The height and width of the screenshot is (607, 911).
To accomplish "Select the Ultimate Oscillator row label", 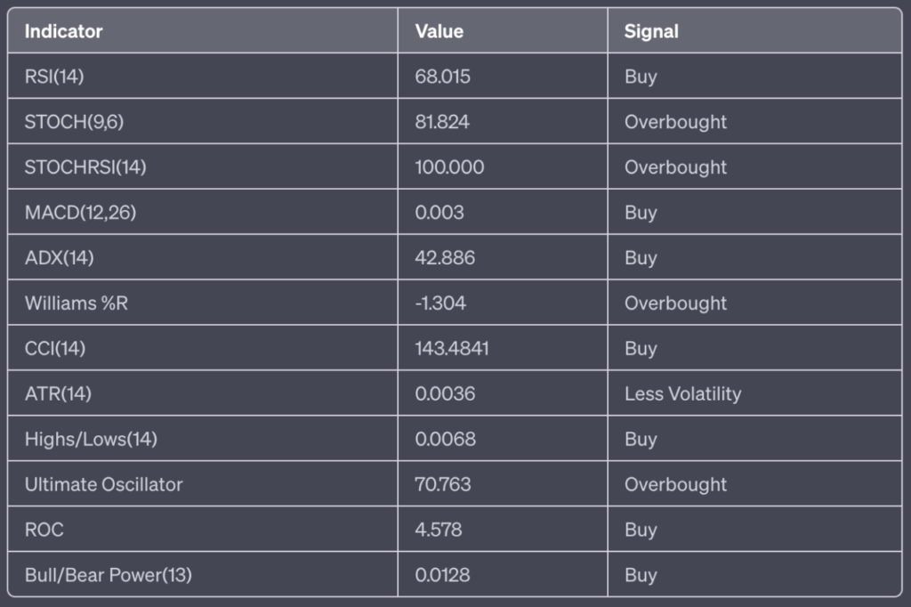I will [103, 484].
